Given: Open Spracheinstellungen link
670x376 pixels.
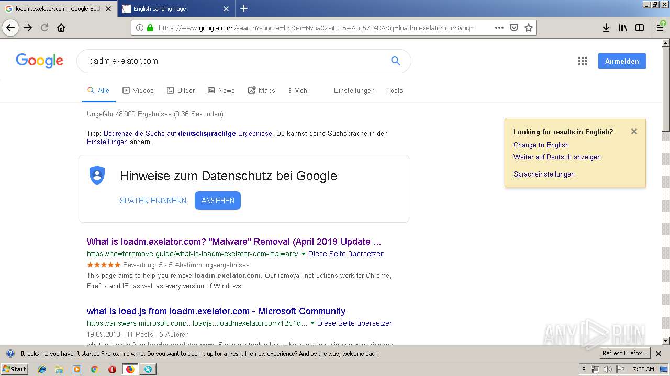Looking at the screenshot, I should [544, 174].
